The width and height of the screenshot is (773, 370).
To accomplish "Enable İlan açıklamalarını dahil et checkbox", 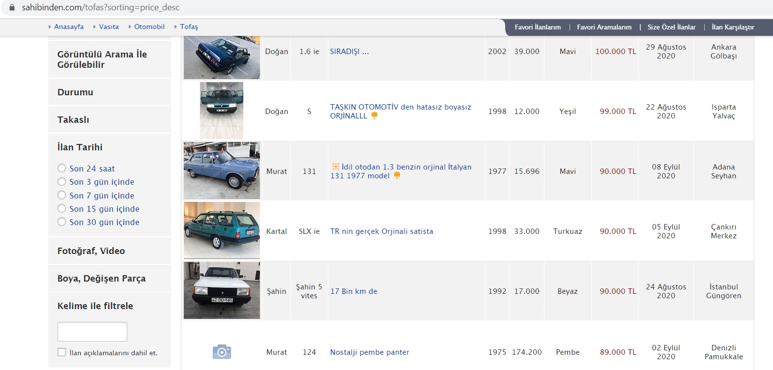I will click(x=62, y=352).
